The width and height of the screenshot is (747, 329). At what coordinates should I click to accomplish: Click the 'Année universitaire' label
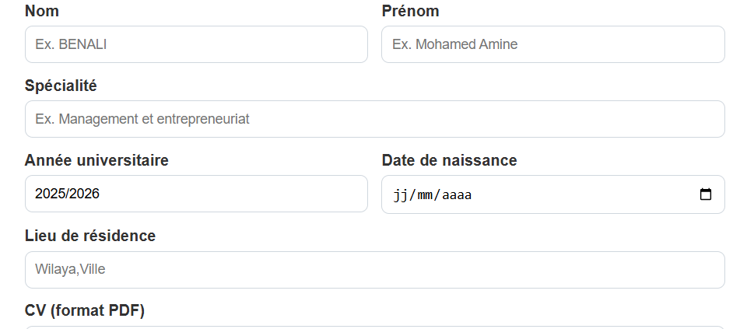96,160
